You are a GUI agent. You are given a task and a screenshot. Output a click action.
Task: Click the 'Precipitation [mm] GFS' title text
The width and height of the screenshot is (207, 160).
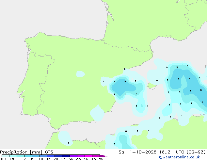(x=26, y=152)
